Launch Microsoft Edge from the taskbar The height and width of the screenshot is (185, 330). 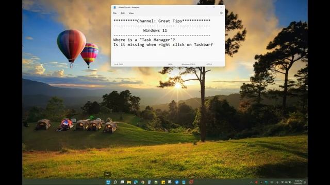click(x=136, y=182)
